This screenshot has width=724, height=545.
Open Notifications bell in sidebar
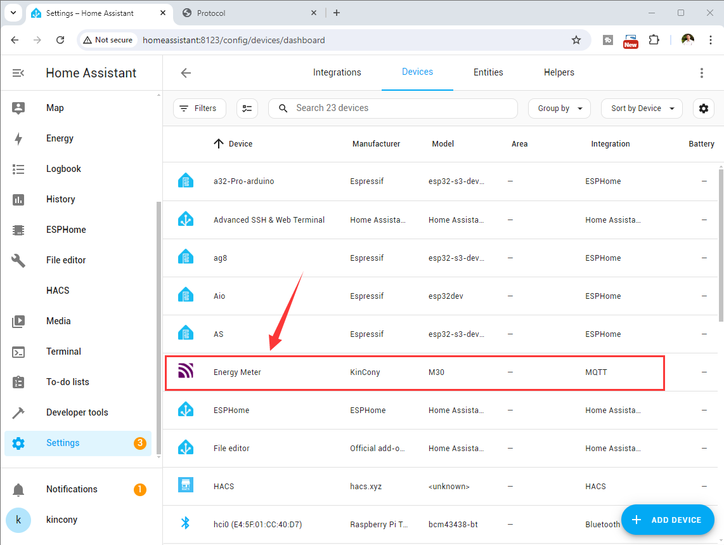[x=18, y=489]
